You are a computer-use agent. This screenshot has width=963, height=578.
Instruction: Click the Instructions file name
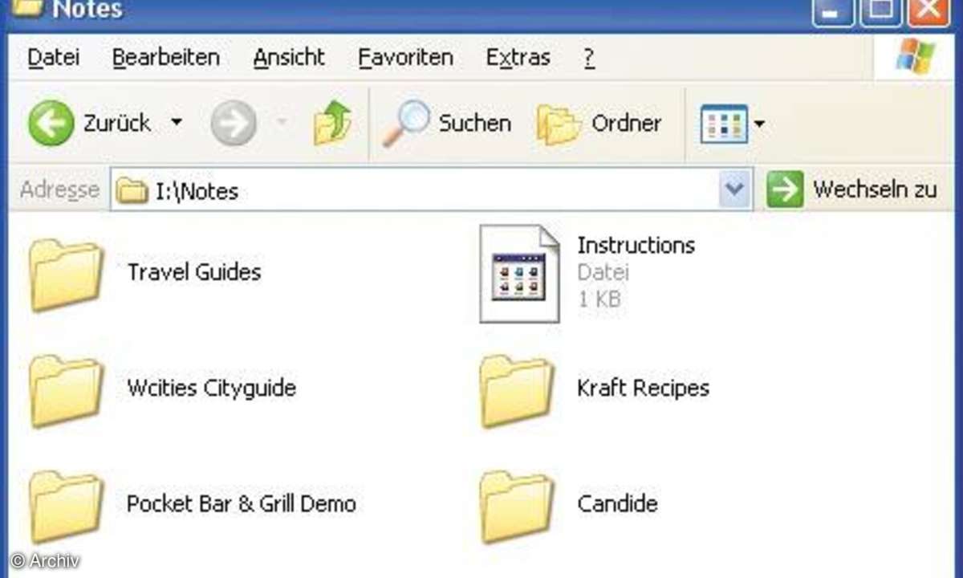tap(636, 245)
